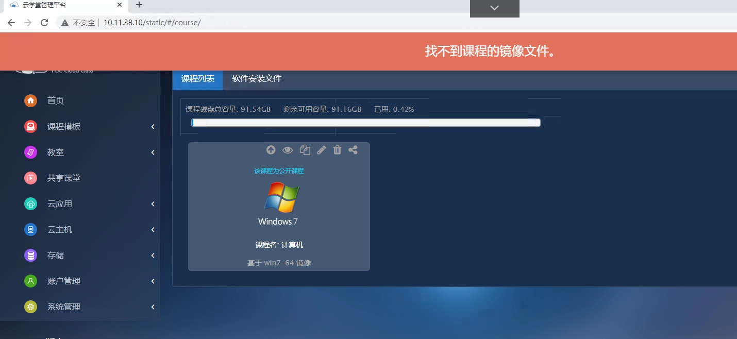737x339 pixels.
Task: Click the 课程名: 计算机 label
Action: pyautogui.click(x=279, y=245)
